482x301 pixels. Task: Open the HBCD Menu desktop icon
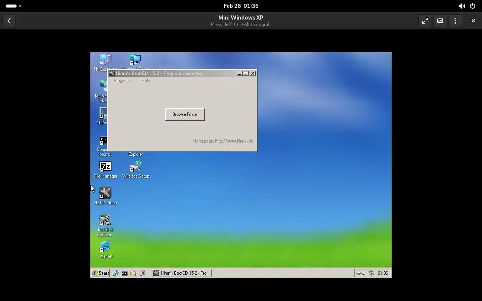tap(105, 196)
